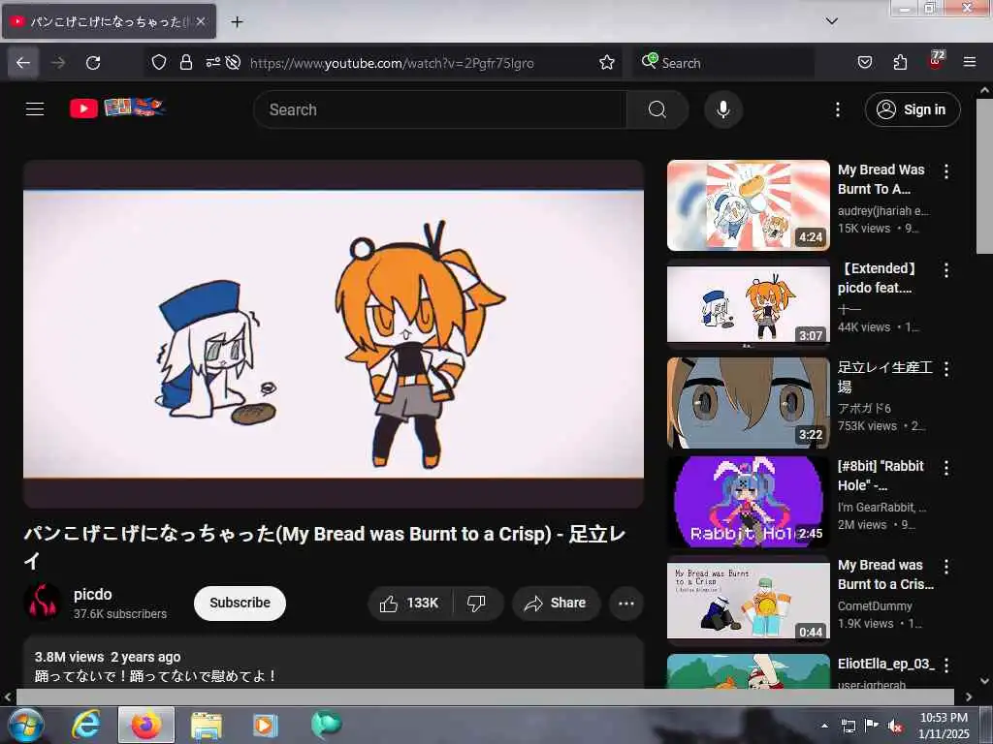Open My Bread Was Burnt To A... 4:24 thumbnail
Image resolution: width=993 pixels, height=744 pixels.
coord(749,205)
